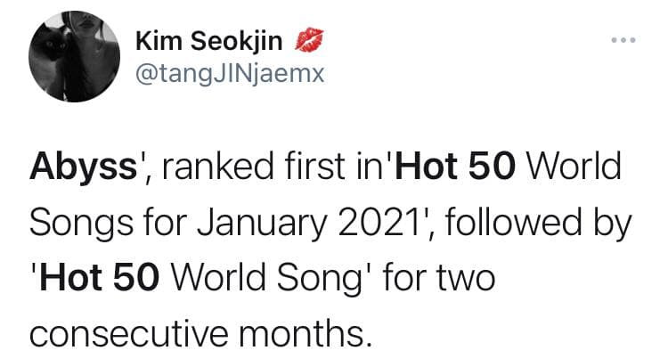Open the three-dot more options menu
Image resolution: width=668 pixels, height=359 pixels.
pyautogui.click(x=623, y=40)
